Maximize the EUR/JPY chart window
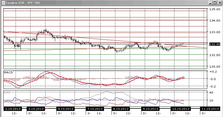The image size is (223, 117). (x=215, y=3)
